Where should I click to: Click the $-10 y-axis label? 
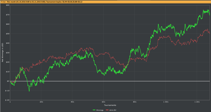(x=8, y=91)
